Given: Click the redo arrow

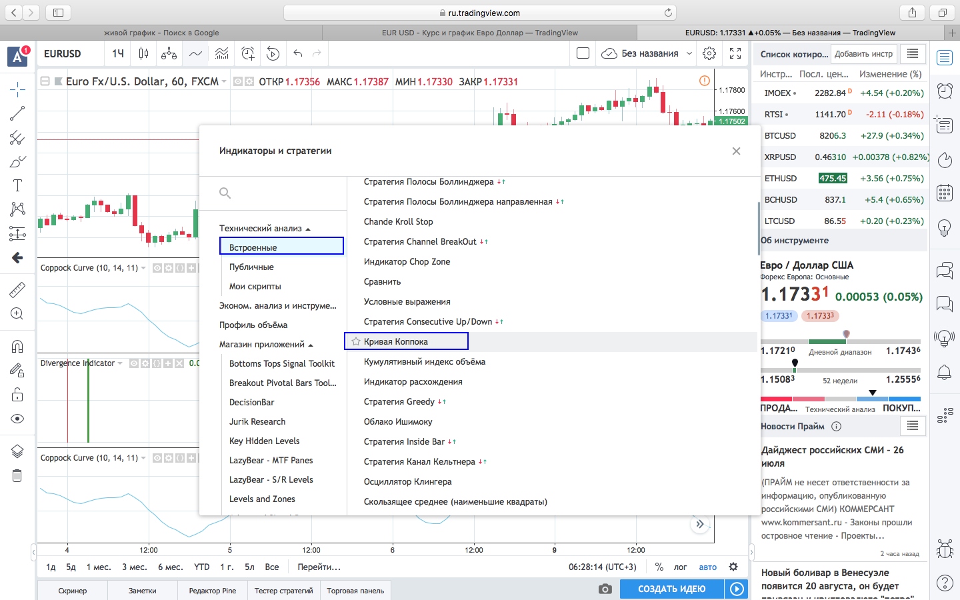Looking at the screenshot, I should 317,53.
